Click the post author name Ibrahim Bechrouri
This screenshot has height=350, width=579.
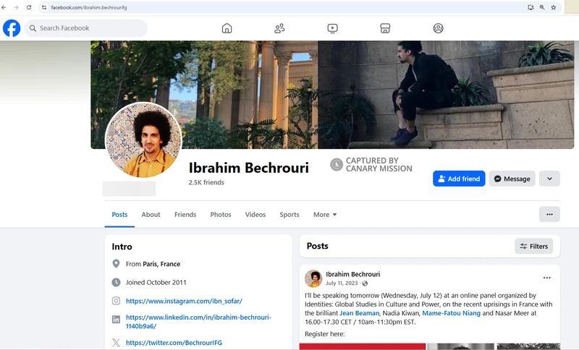(x=352, y=274)
